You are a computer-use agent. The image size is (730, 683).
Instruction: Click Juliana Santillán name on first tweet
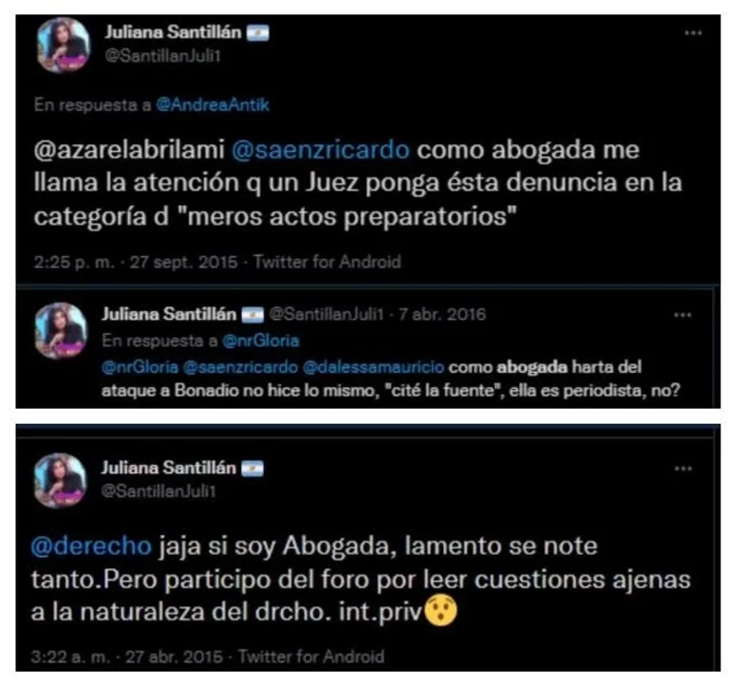click(173, 32)
